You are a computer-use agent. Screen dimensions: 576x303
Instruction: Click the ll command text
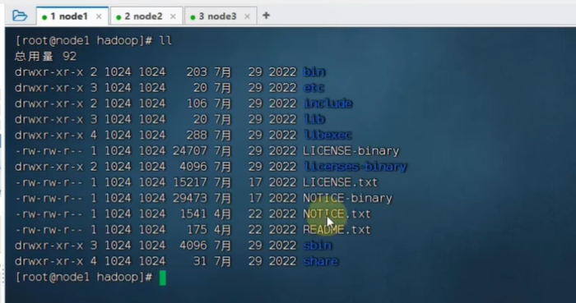pyautogui.click(x=165, y=40)
